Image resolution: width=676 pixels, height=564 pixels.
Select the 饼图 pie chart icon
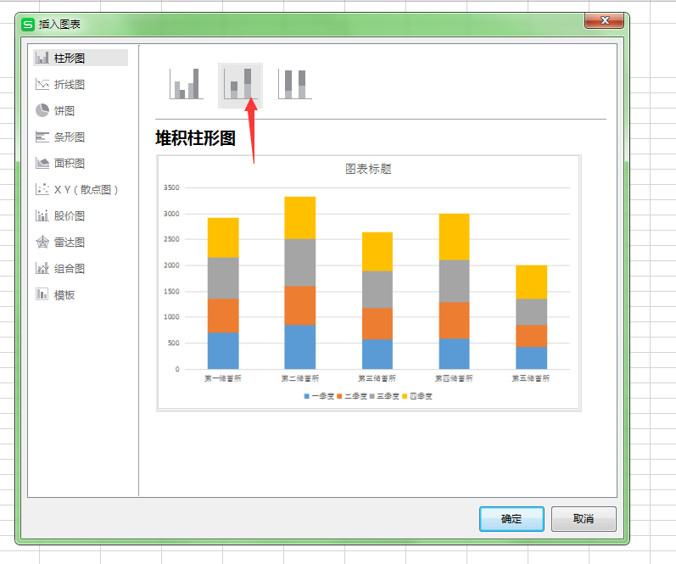[42, 110]
